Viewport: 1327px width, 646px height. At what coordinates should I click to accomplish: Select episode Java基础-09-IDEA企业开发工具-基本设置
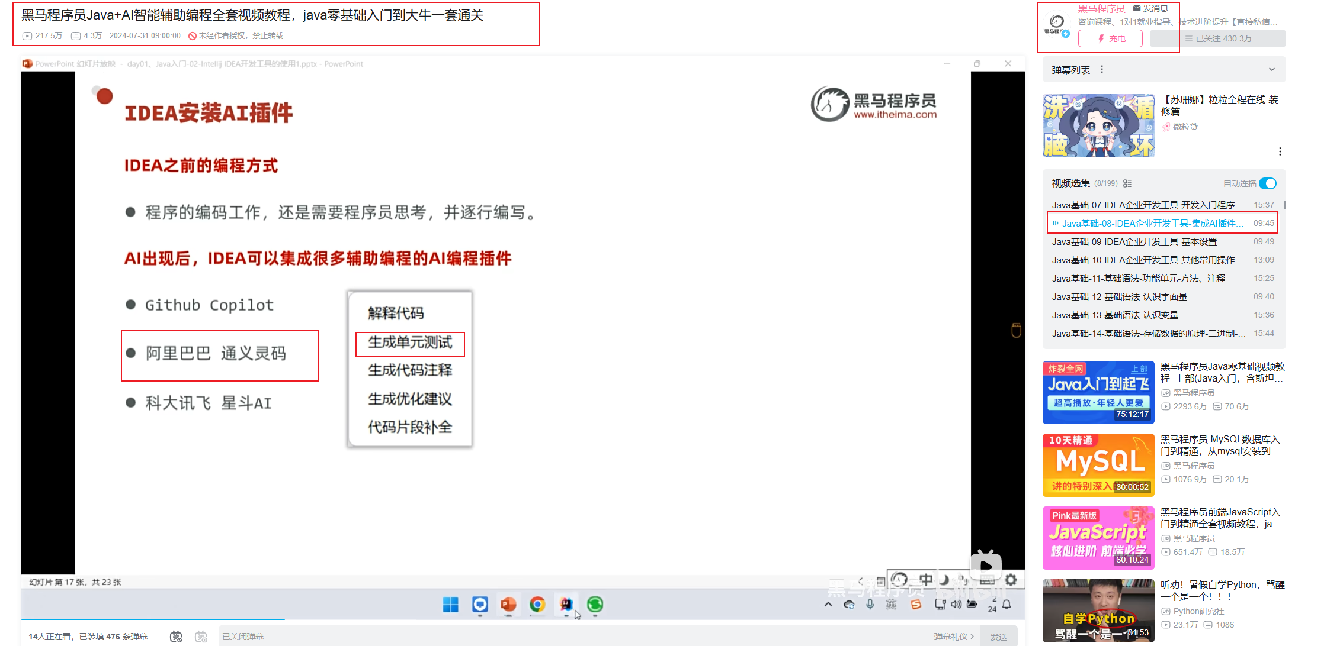tap(1163, 241)
